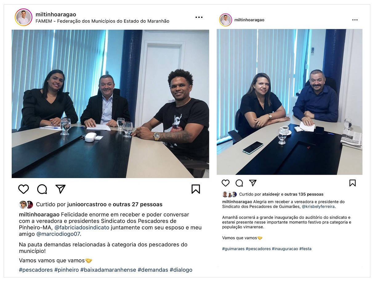Open the FAMEM location link
Image resolution: width=378 pixels, height=284 pixels.
coord(103,21)
